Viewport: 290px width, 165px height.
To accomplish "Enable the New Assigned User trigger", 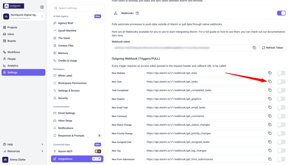I will point(281,142).
